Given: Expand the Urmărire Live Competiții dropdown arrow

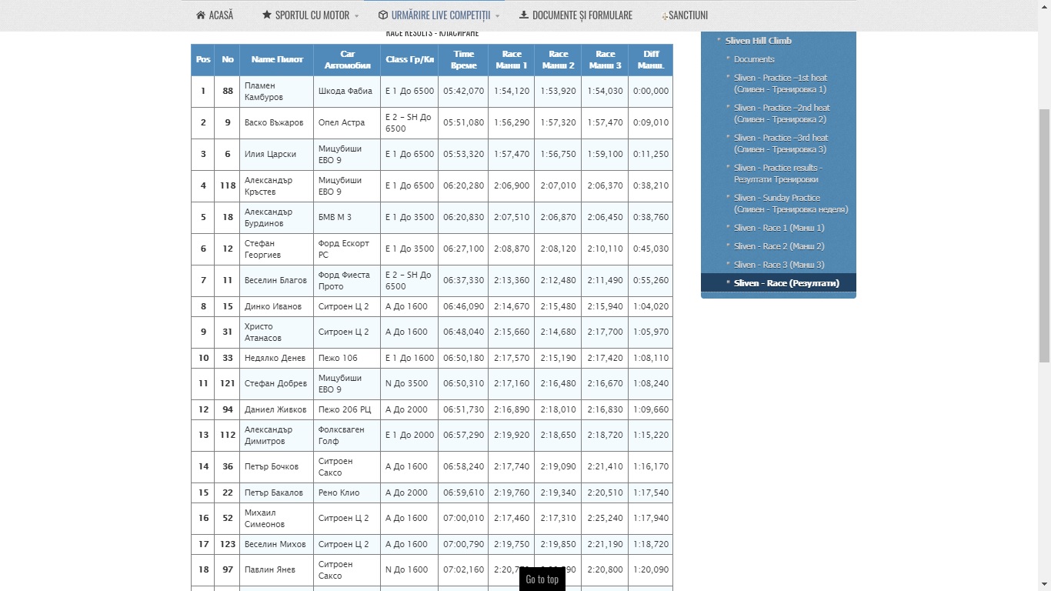Looking at the screenshot, I should 497,16.
